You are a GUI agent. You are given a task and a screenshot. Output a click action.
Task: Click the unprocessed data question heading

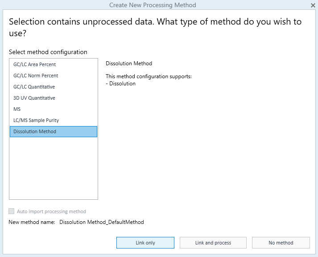tap(155, 27)
